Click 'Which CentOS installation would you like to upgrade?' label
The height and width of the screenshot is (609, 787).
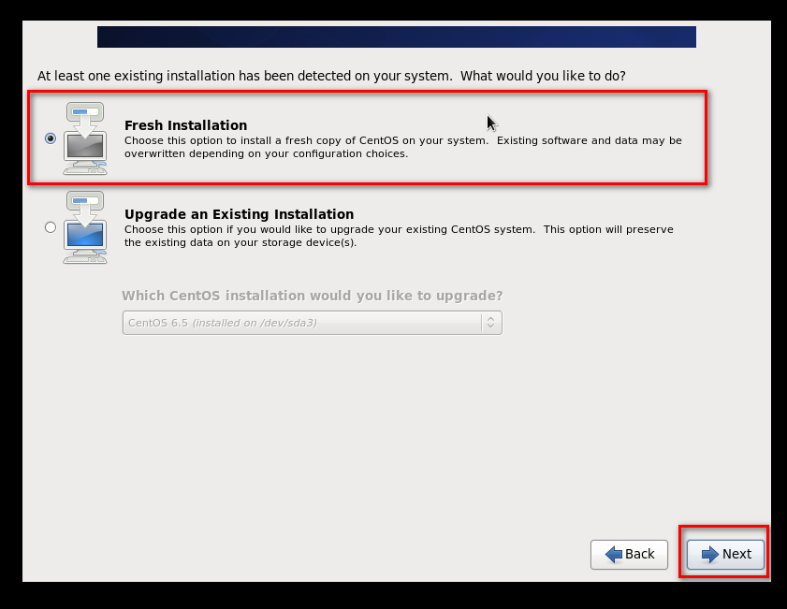[313, 296]
